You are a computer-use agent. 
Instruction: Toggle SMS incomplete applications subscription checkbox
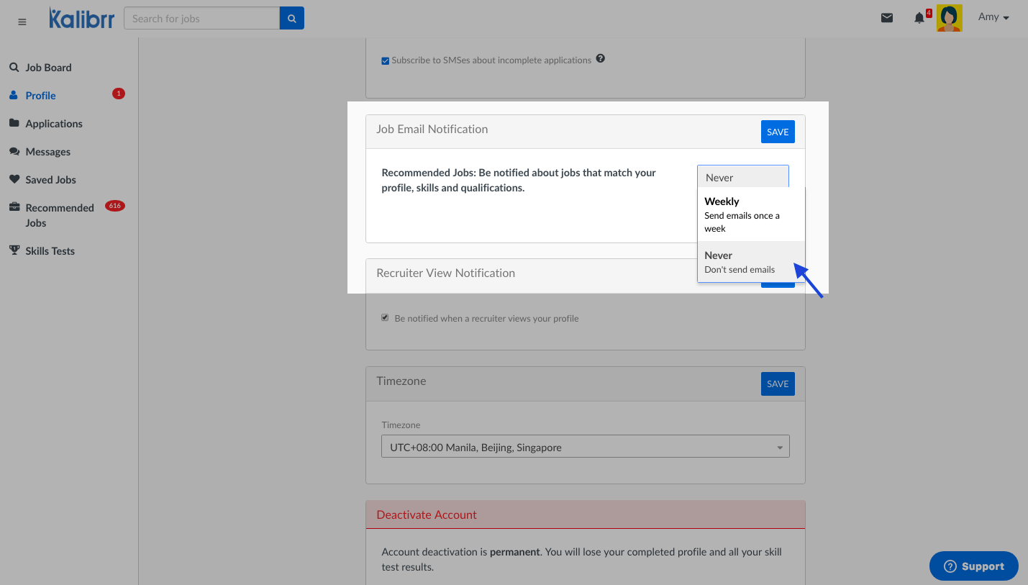pyautogui.click(x=386, y=61)
